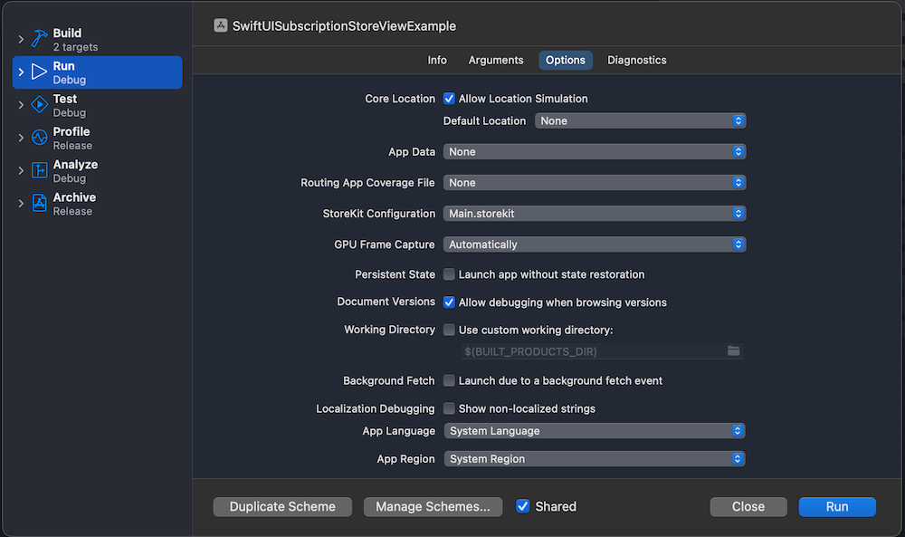
Task: Click the app icon beside scheme name
Action: tap(220, 26)
